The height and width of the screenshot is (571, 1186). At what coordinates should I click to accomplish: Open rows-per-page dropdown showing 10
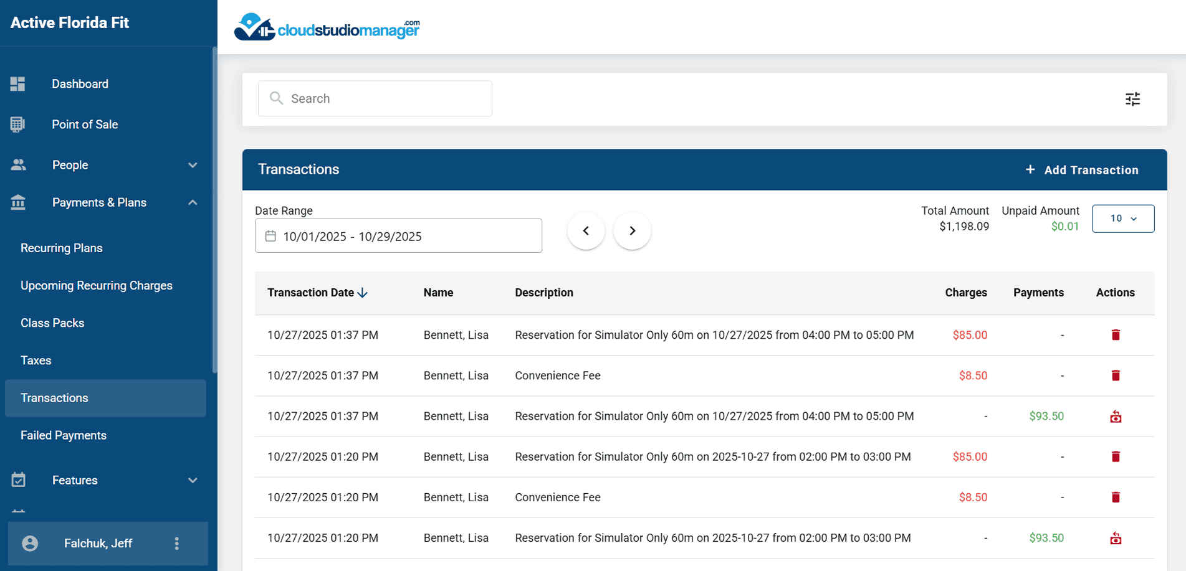[x=1122, y=219]
